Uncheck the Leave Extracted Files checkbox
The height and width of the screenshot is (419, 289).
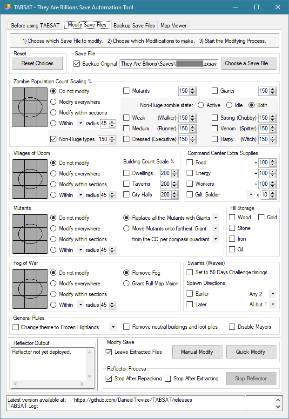(109, 352)
